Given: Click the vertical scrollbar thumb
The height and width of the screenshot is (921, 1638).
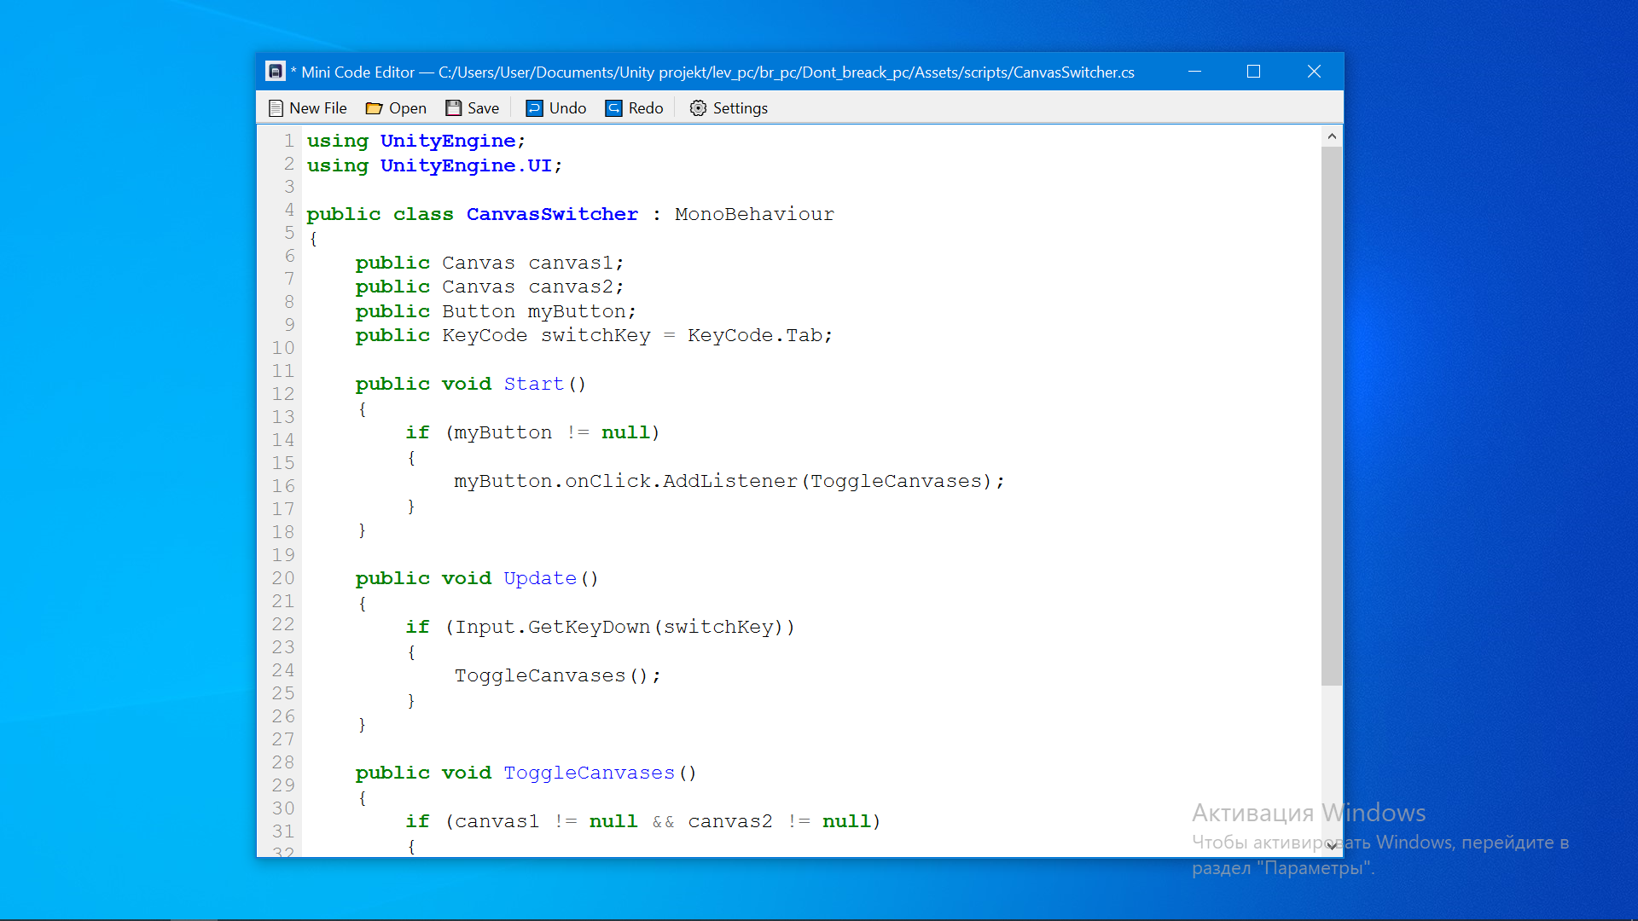Looking at the screenshot, I should pos(1332,415).
